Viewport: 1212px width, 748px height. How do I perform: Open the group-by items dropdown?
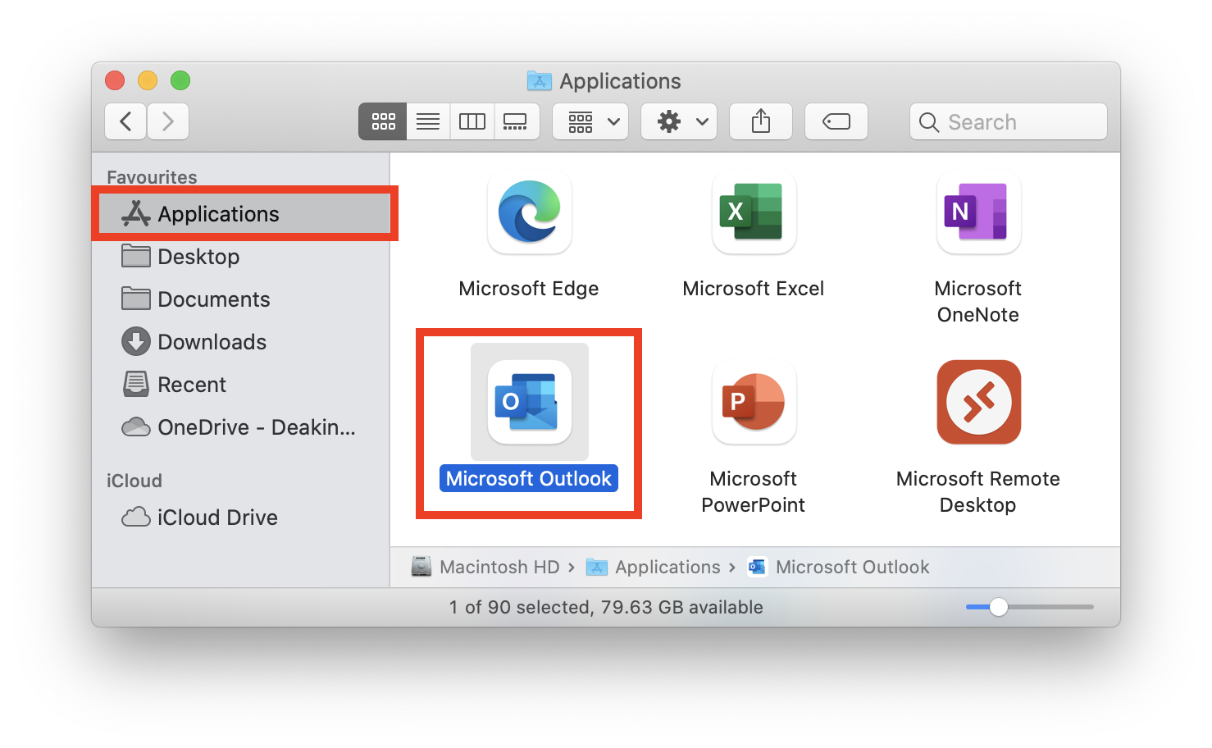(x=590, y=122)
